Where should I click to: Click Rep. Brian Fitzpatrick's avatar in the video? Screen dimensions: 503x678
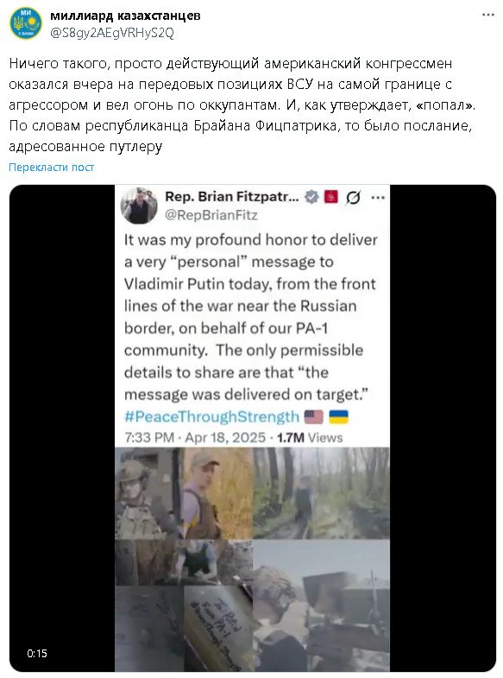[139, 206]
